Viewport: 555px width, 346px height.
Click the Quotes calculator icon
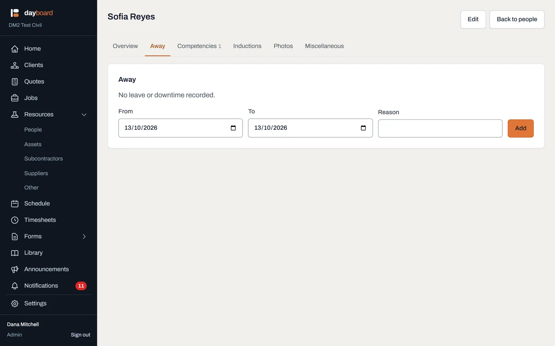(x=15, y=81)
